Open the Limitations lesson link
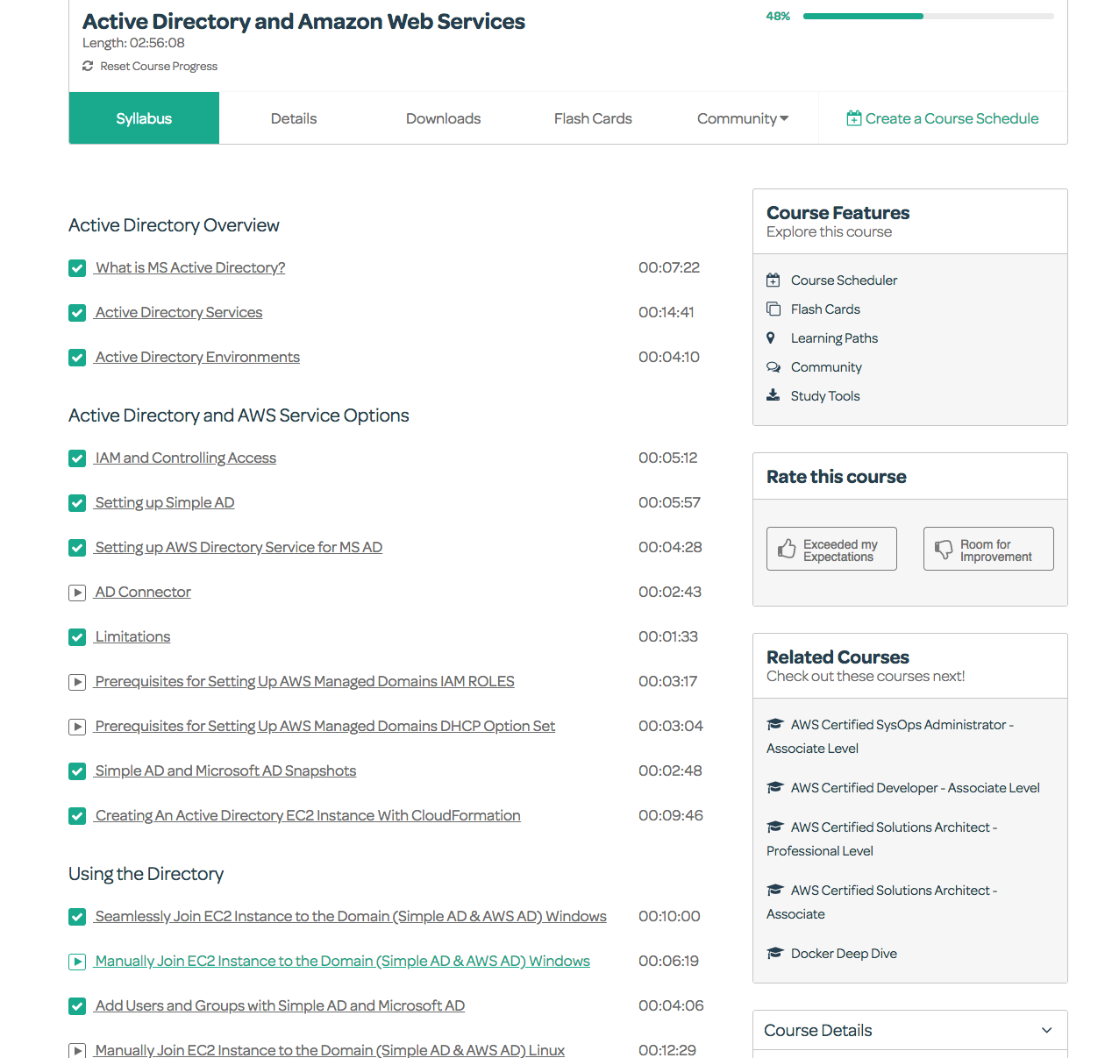Screen dimensions: 1105x1058 point(132,636)
